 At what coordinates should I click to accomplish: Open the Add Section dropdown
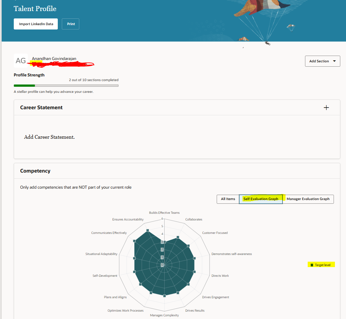tap(322, 61)
